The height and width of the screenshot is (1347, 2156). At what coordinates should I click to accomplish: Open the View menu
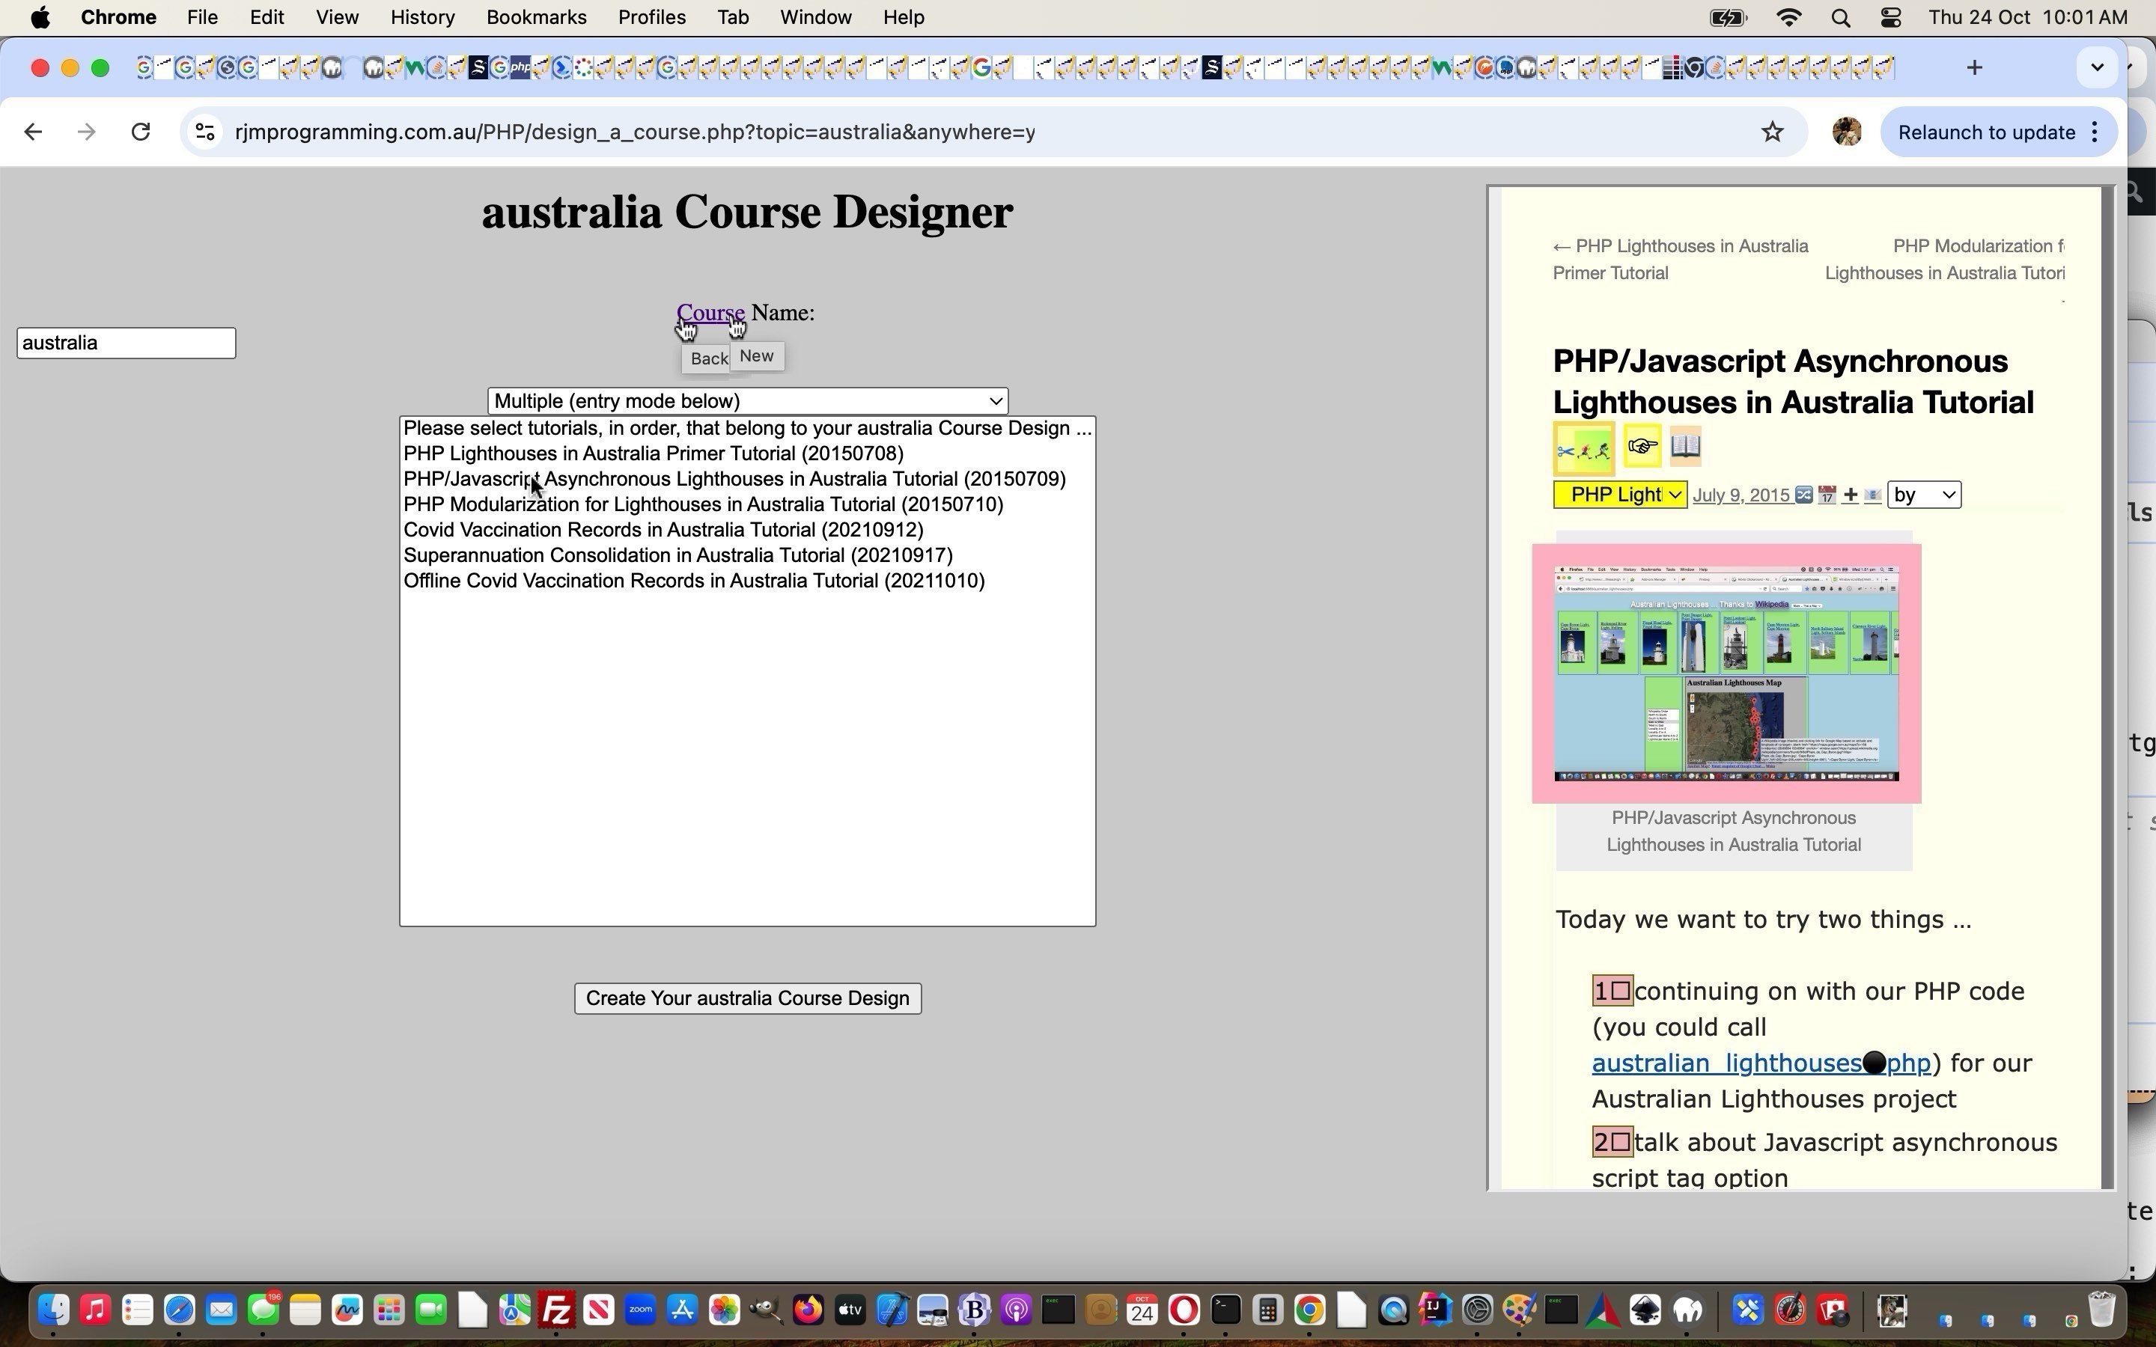pos(337,18)
